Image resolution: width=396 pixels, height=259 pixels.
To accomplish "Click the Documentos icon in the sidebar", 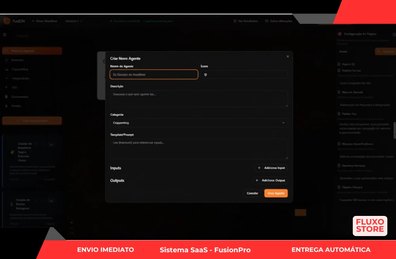I will click(x=6, y=97).
